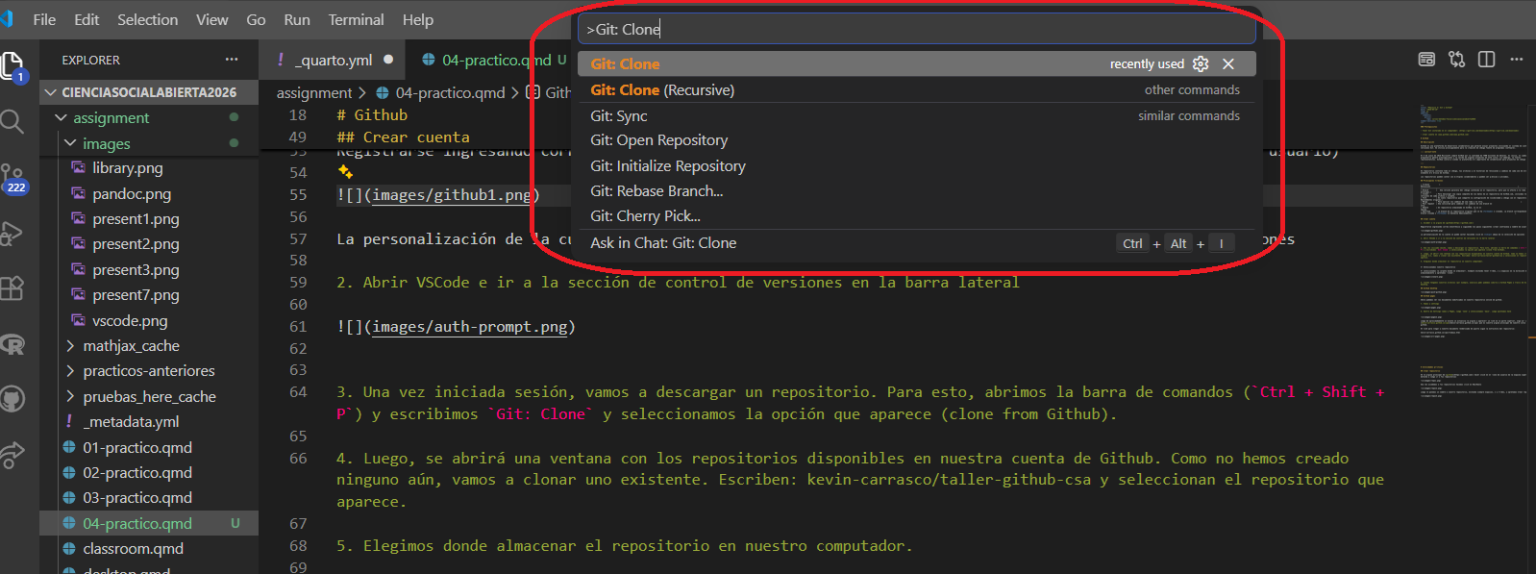Expand the mathjax_cache folder

pyautogui.click(x=70, y=345)
